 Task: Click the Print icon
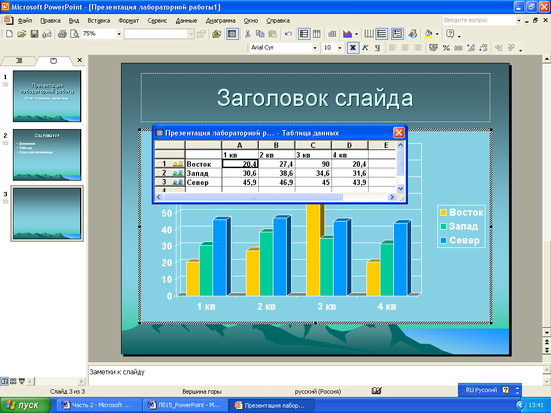point(62,34)
